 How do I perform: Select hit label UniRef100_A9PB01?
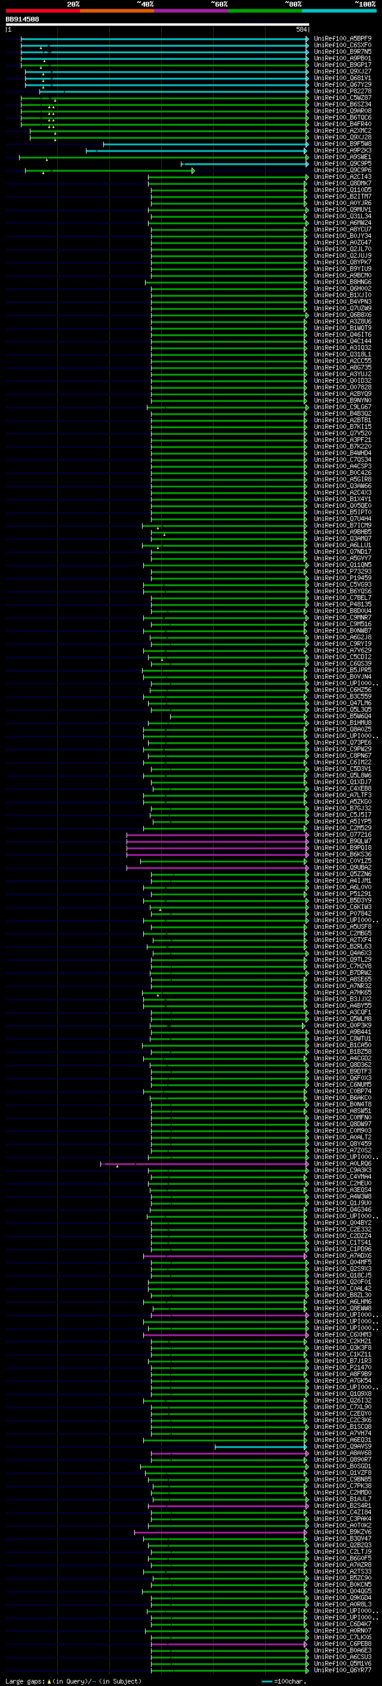[342, 58]
